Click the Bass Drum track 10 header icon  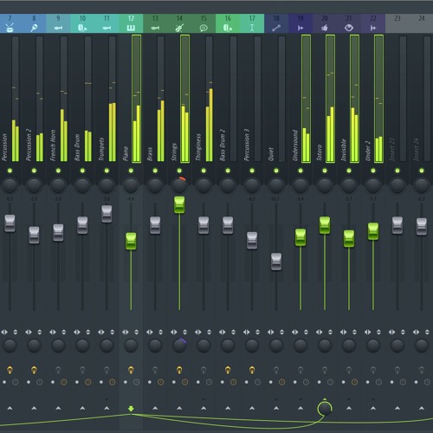pos(82,28)
